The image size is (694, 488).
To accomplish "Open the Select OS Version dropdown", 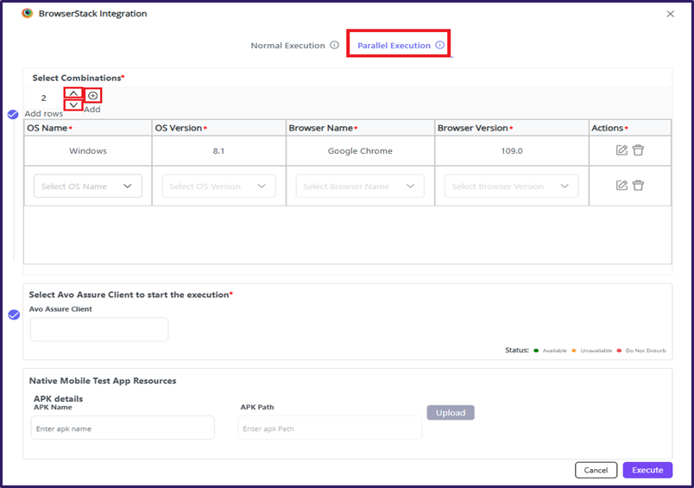I will [x=218, y=186].
